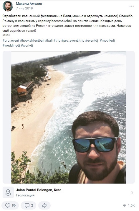Open the #hookahfestbali hashtag
139x211 pixels.
coord(32,40)
